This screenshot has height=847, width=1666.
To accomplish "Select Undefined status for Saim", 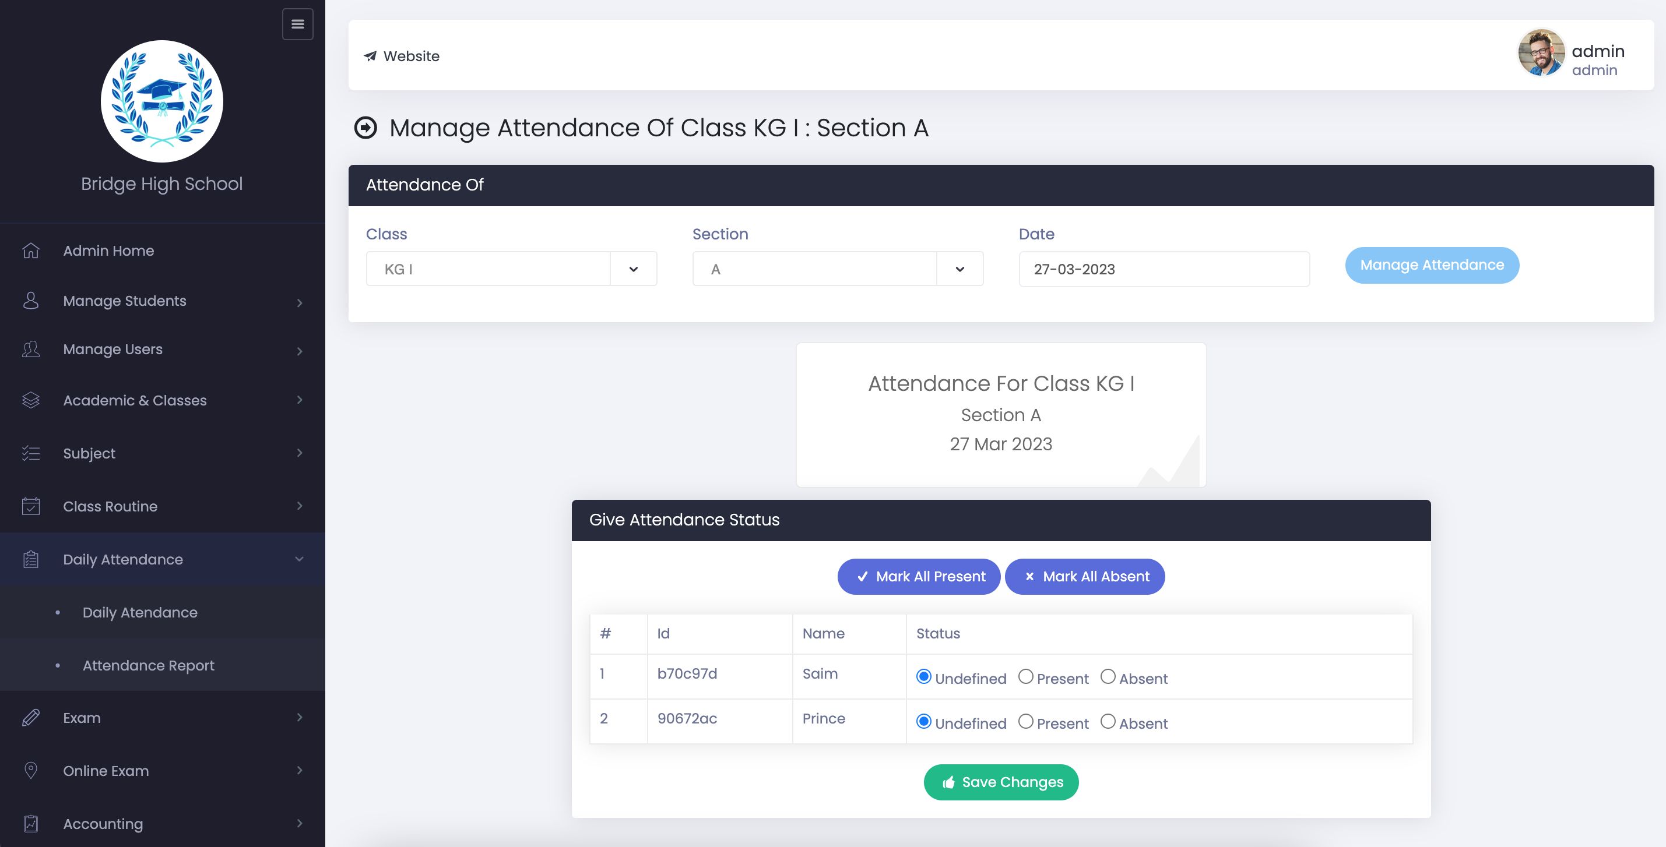I will [x=924, y=677].
